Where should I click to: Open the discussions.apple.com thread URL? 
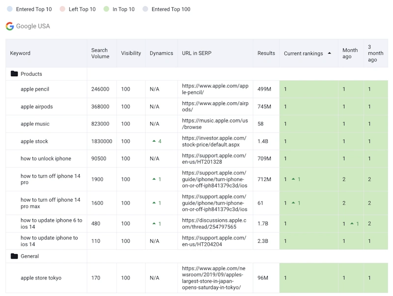point(214,224)
